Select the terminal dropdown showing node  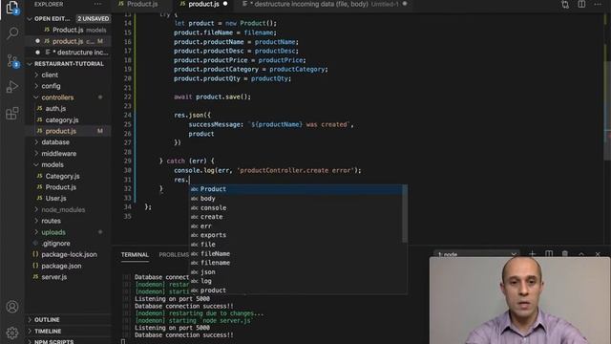tap(476, 254)
